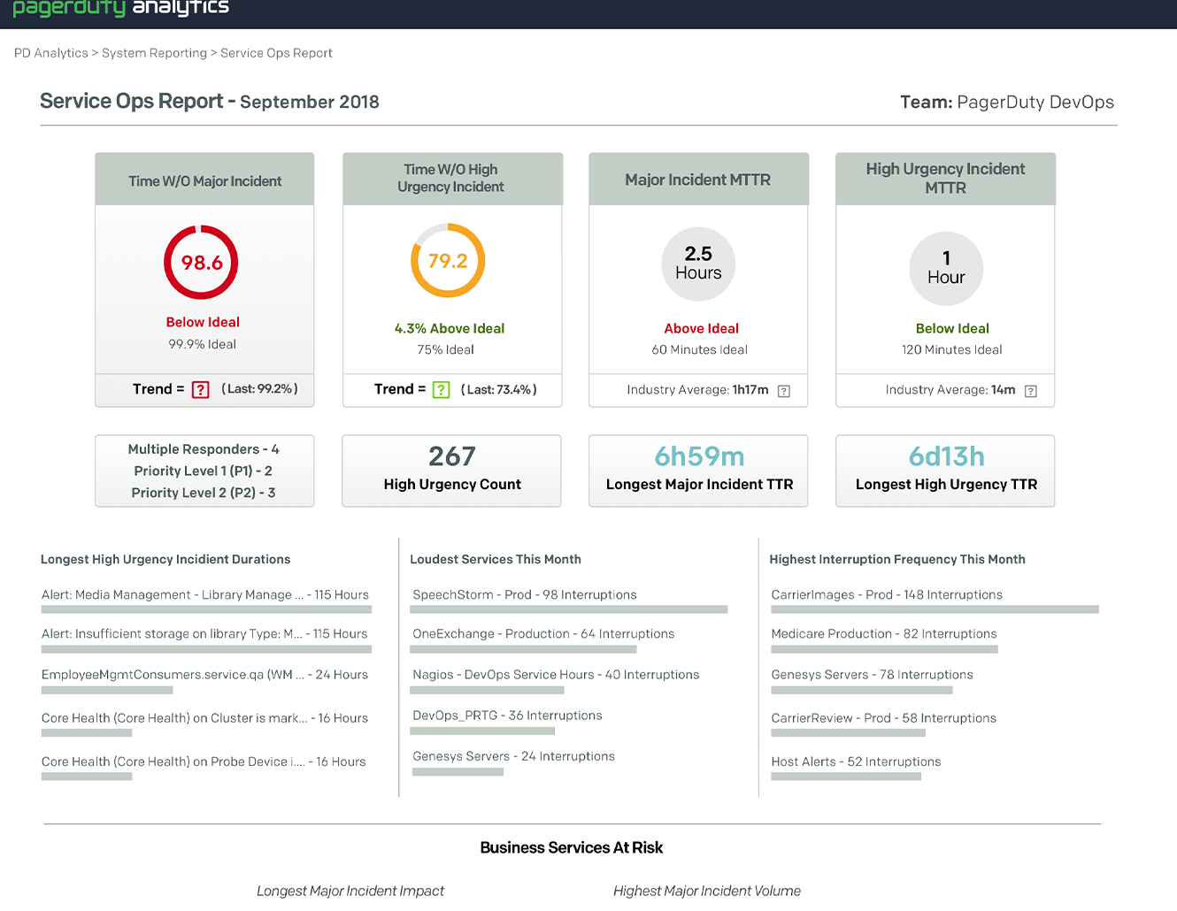This screenshot has height=911, width=1177.
Task: Click SpeechStorm Prod interruptions bar
Action: click(569, 609)
